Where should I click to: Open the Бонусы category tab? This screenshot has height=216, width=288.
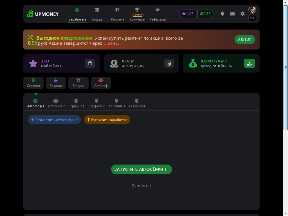78,83
